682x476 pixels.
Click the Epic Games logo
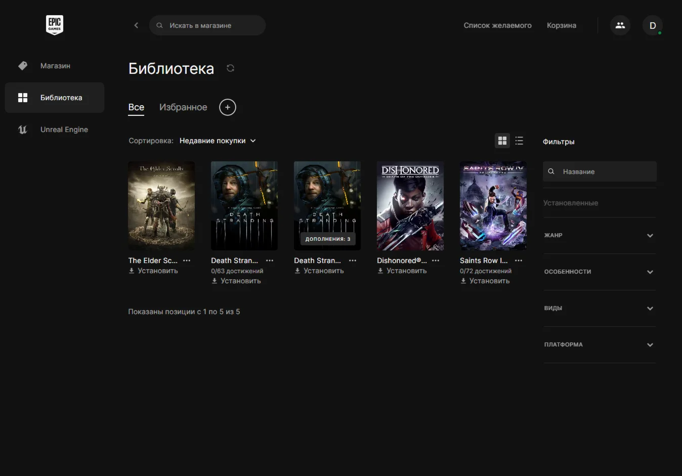pos(55,25)
